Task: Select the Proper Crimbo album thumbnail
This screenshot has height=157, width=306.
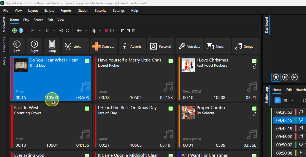Action: (188, 113)
